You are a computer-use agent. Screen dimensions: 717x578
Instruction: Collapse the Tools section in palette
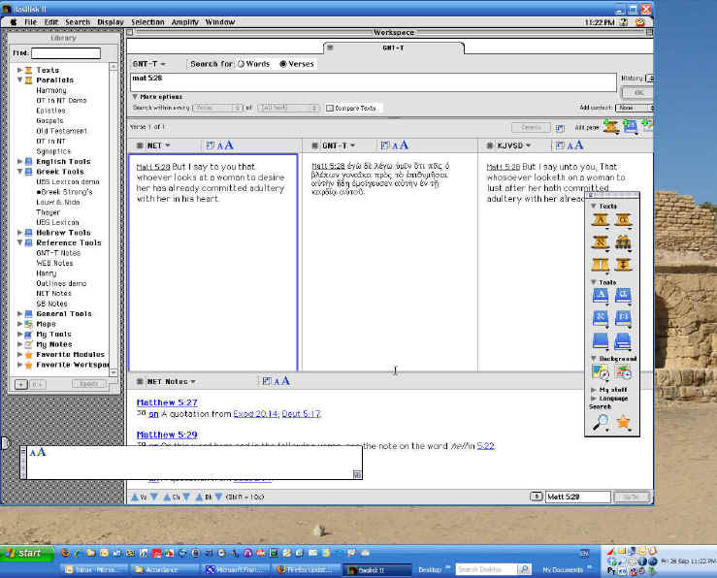click(x=594, y=282)
